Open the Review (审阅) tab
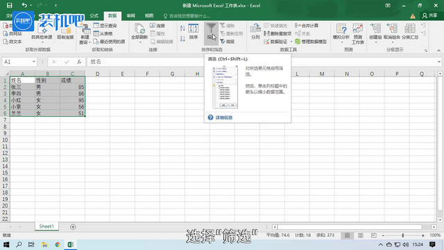 pos(130,15)
